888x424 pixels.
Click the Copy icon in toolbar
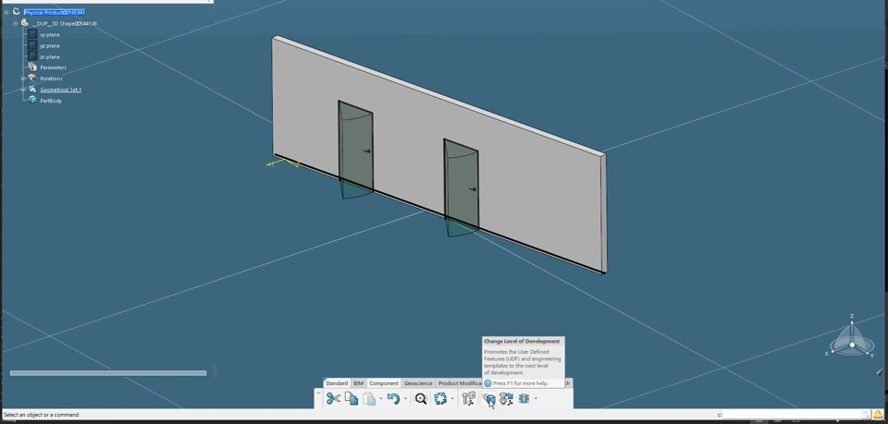pos(351,398)
